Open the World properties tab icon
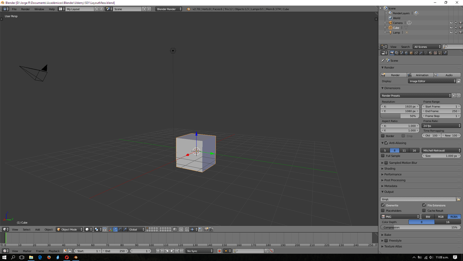The image size is (463, 261). [x=406, y=53]
